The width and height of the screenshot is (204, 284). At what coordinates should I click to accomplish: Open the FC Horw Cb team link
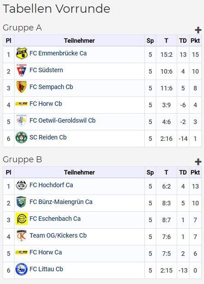45,104
